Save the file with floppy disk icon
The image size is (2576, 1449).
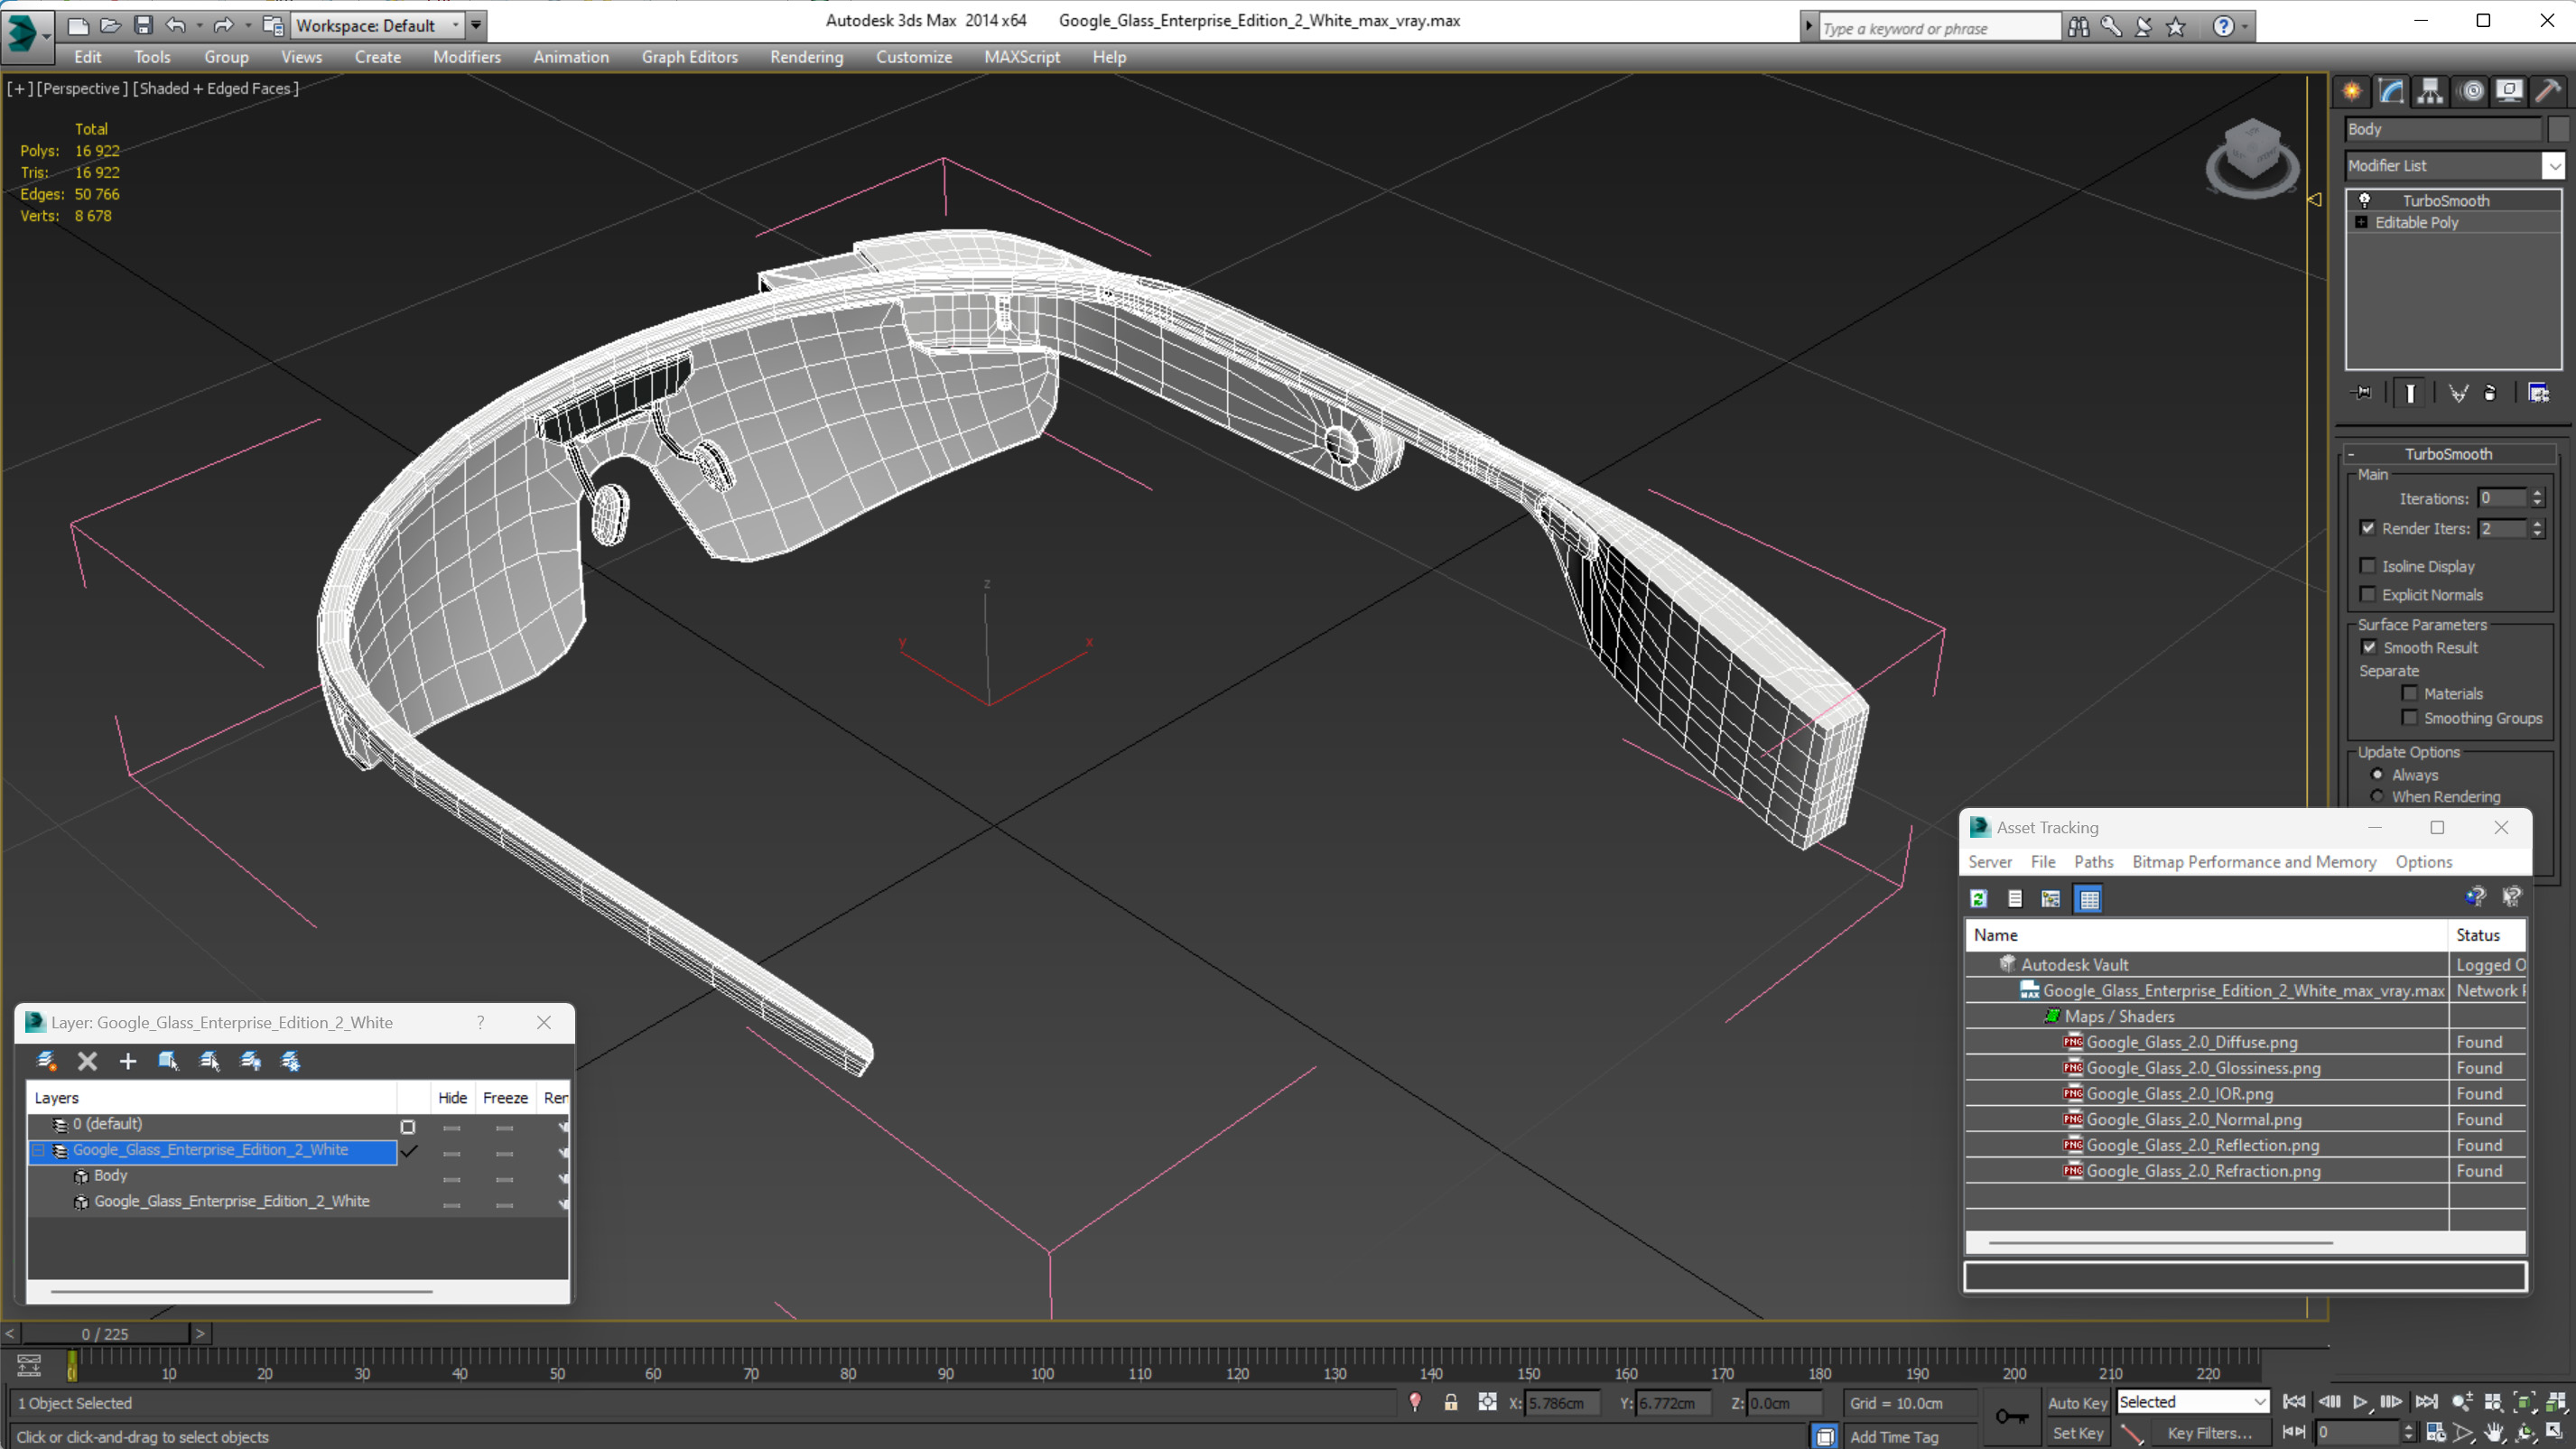click(x=143, y=25)
